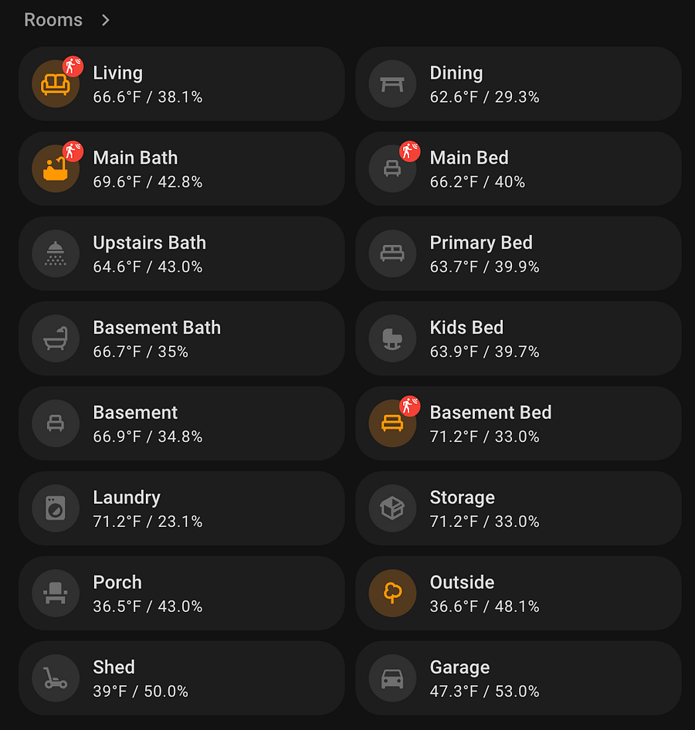Click the Living room sofa icon
695x730 pixels.
pos(56,84)
